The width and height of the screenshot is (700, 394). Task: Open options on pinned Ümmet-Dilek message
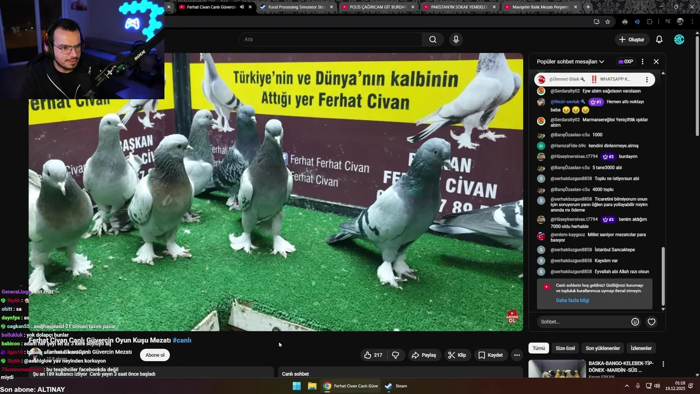point(647,79)
